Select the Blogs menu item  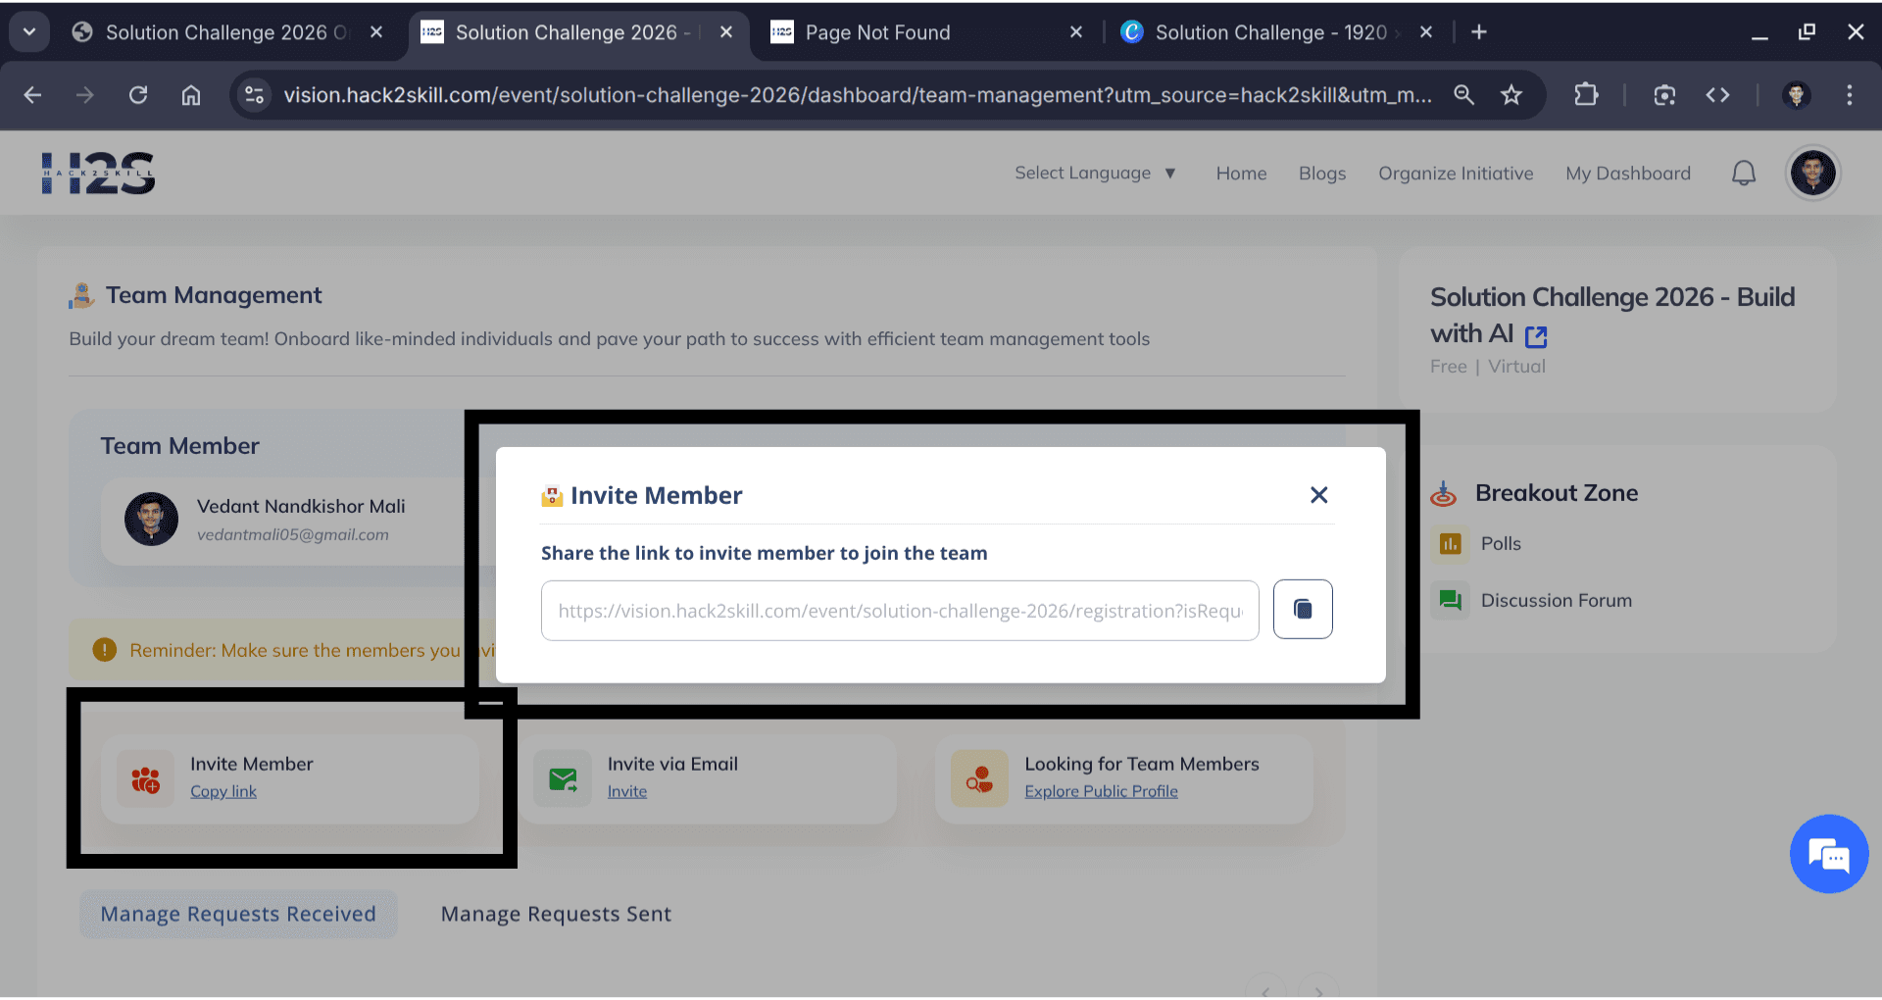[1321, 173]
